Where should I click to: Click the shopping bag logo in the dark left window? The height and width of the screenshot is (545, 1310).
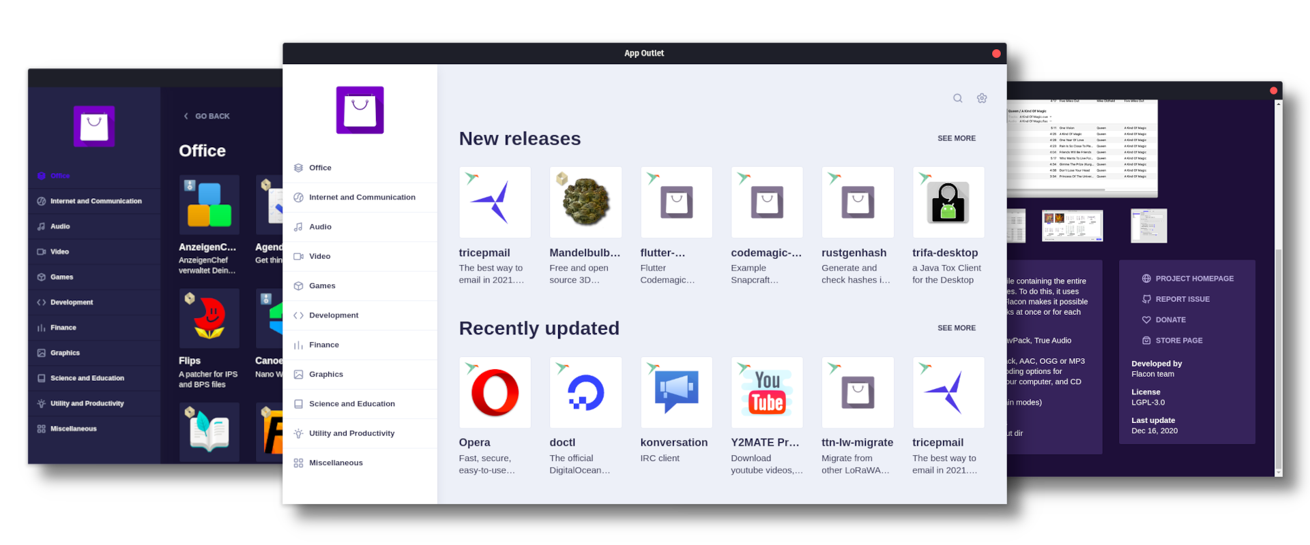point(94,126)
